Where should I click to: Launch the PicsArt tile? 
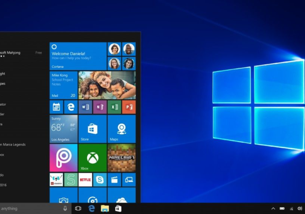[x=63, y=158]
